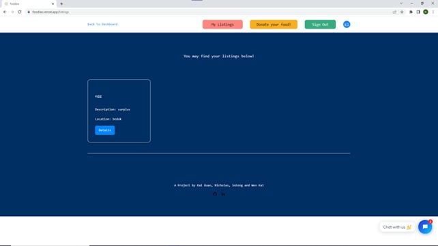Screen dimensions: 438x246
Task: Open My Listings page
Action: 222,25
